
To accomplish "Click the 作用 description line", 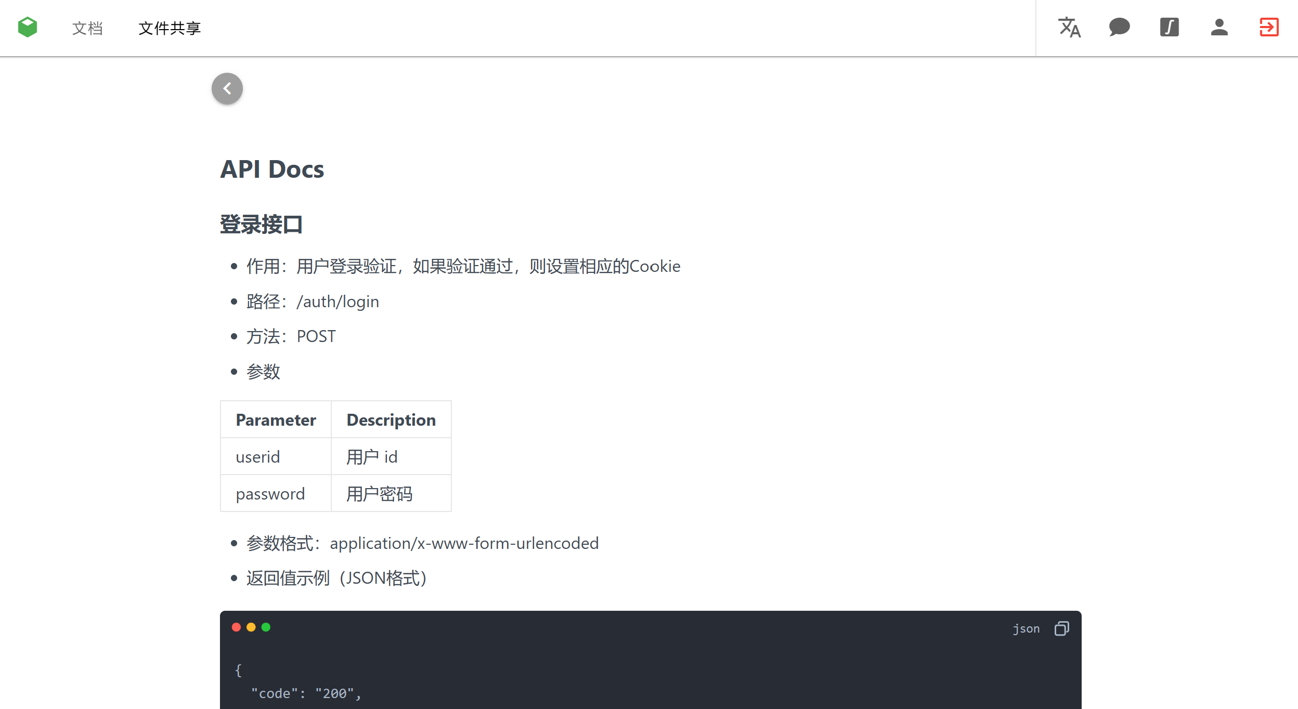I will point(463,266).
